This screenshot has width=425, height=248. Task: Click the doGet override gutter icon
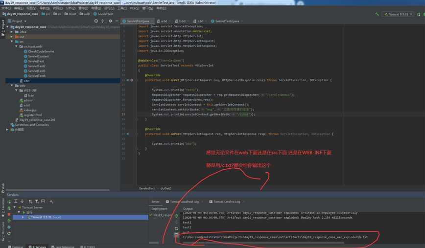(128, 80)
